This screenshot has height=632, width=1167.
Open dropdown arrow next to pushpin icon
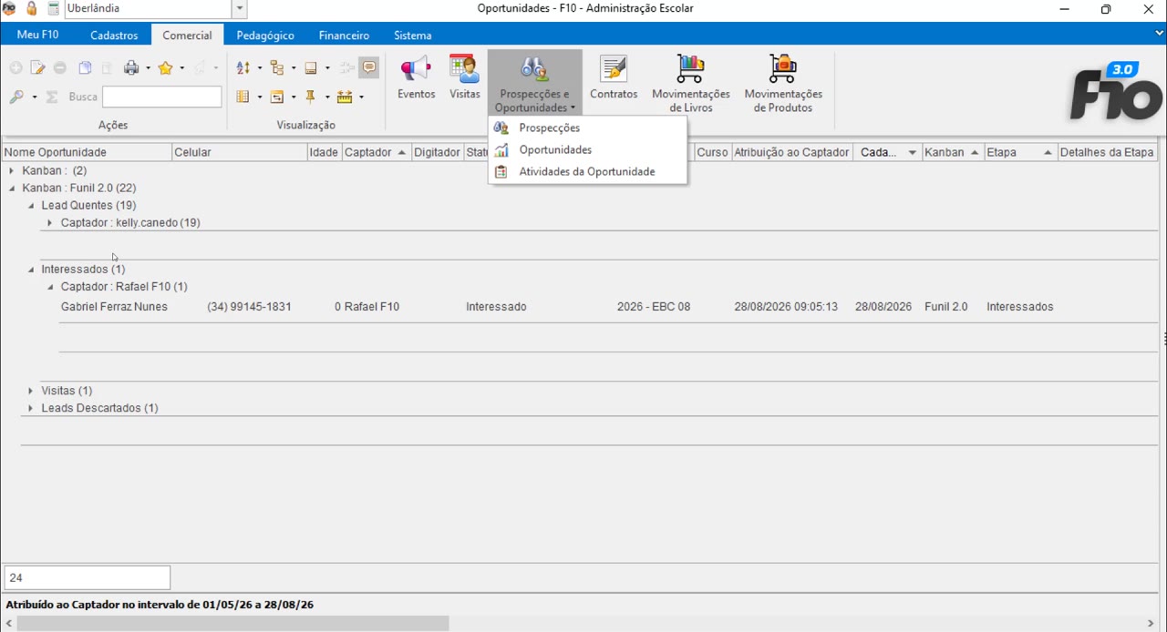(x=327, y=97)
